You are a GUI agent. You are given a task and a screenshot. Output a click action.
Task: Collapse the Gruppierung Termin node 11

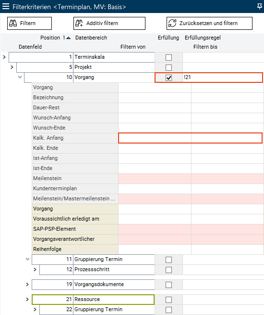click(28, 259)
